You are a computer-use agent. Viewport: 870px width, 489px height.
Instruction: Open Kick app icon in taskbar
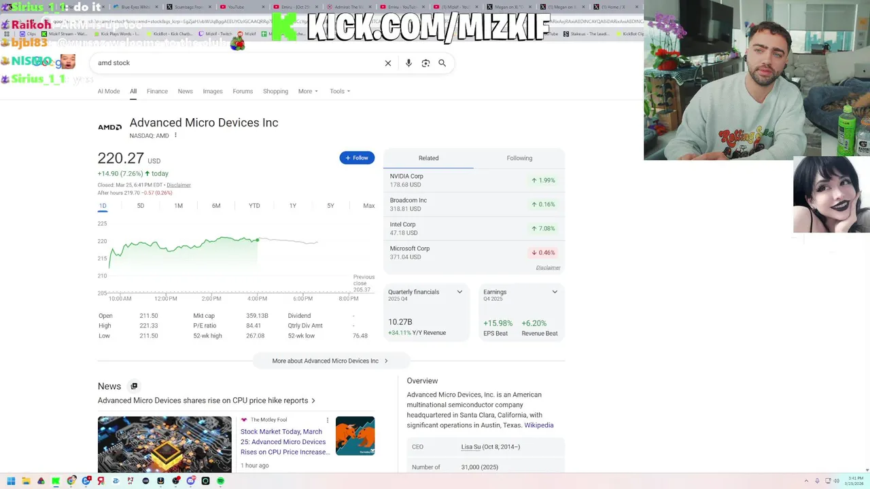tap(56, 481)
